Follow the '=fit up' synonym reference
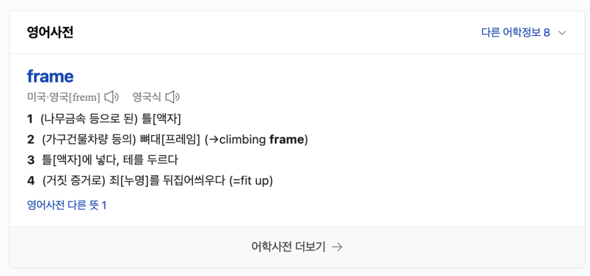Viewport: 590px width, 276px height. click(250, 181)
